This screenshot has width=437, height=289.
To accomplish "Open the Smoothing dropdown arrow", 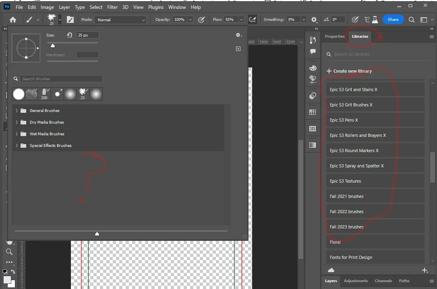I will pos(304,20).
